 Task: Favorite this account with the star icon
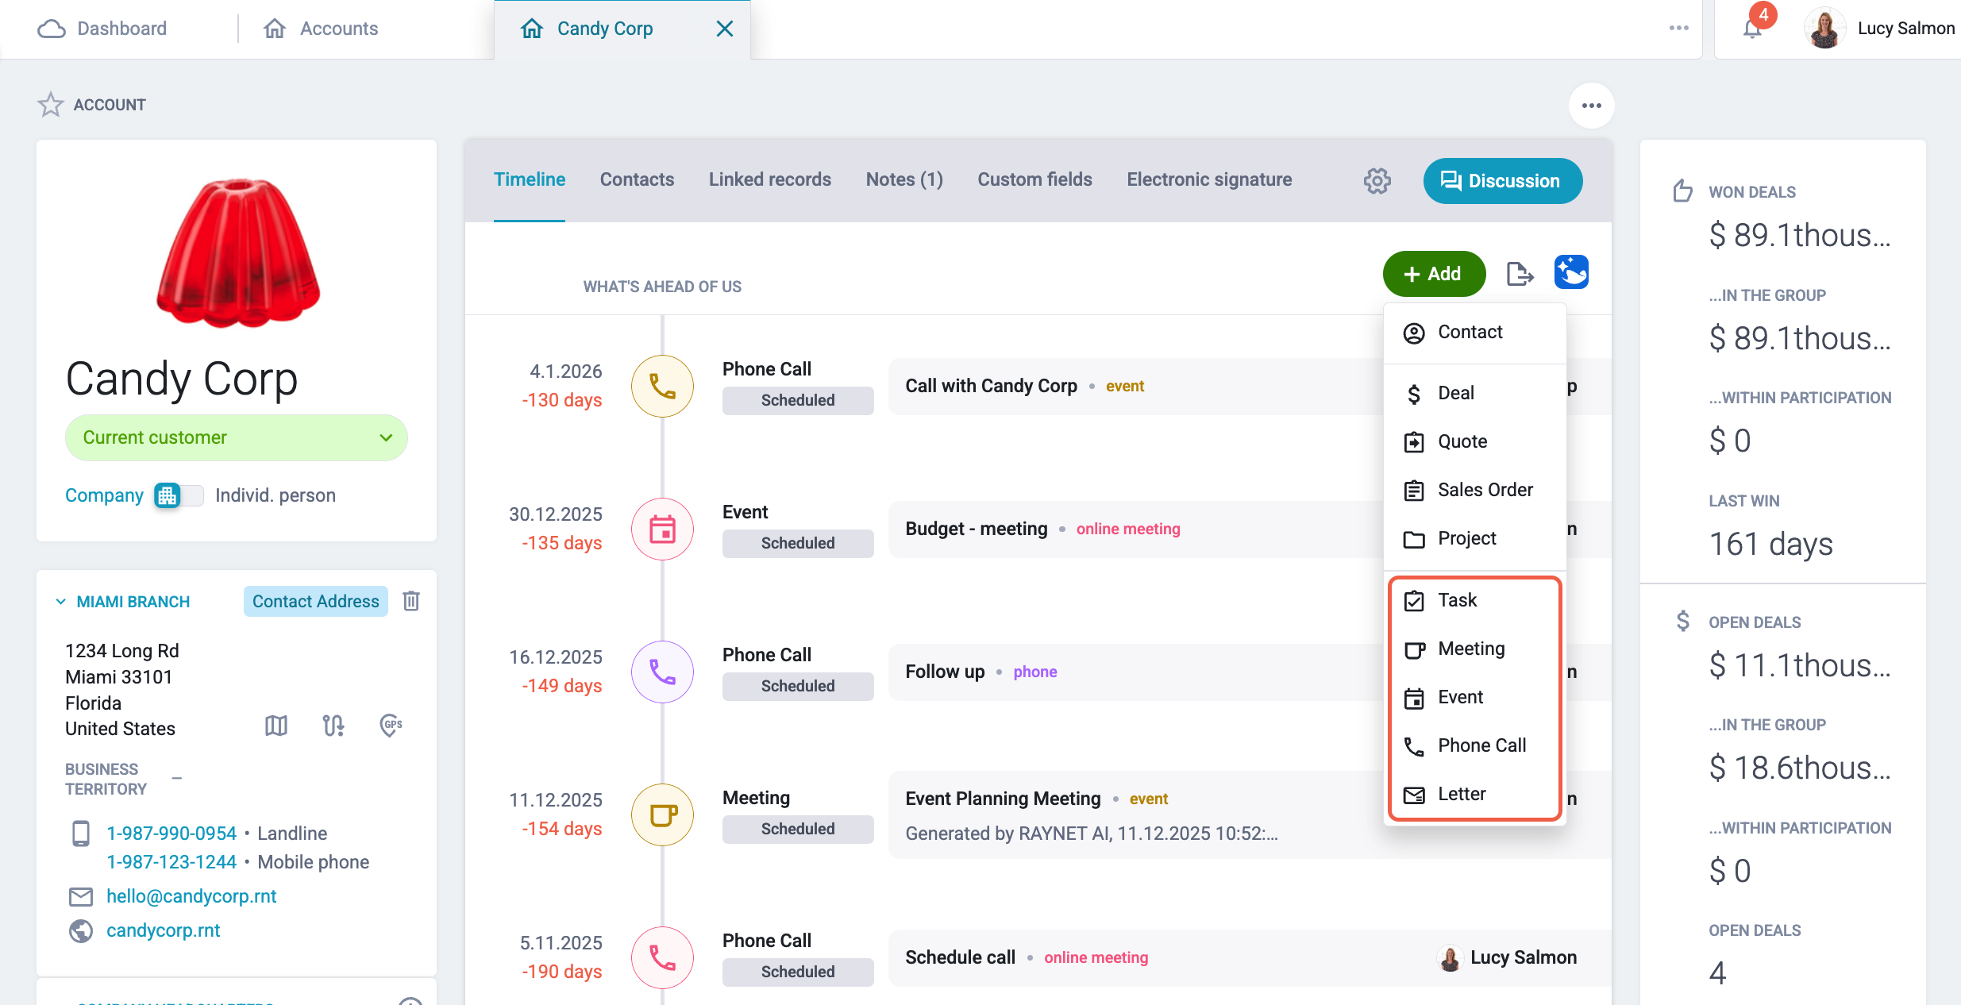[x=51, y=105]
